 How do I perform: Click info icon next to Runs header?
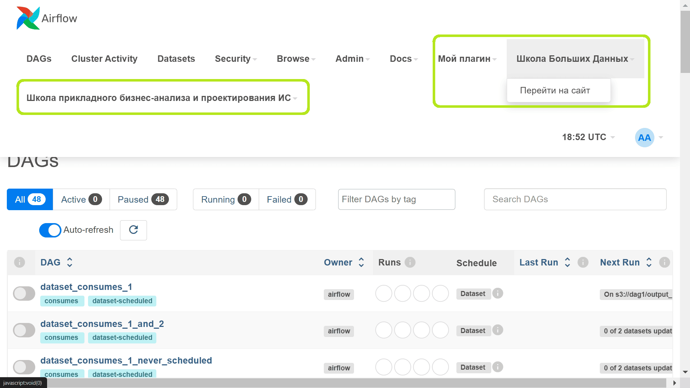pos(410,263)
